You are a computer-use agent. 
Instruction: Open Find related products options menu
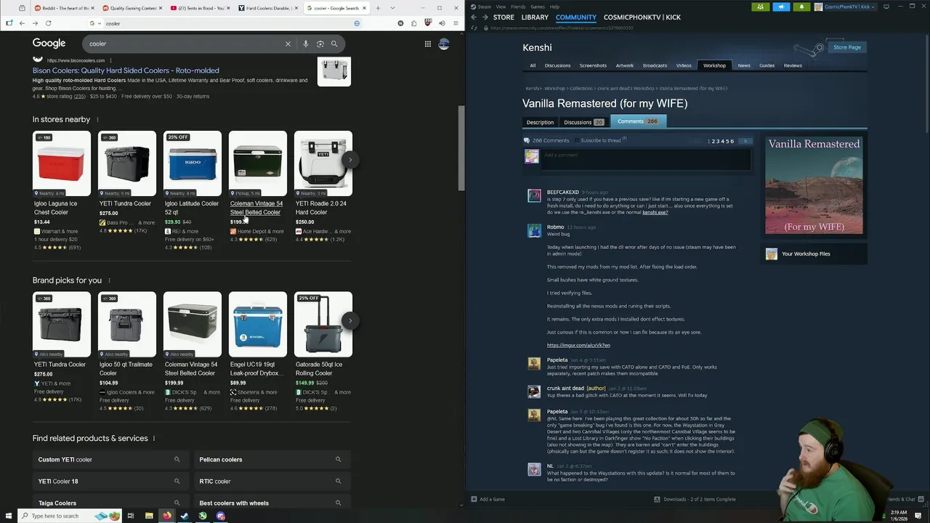coord(154,438)
